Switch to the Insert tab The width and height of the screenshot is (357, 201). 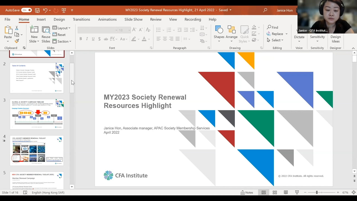pyautogui.click(x=41, y=19)
